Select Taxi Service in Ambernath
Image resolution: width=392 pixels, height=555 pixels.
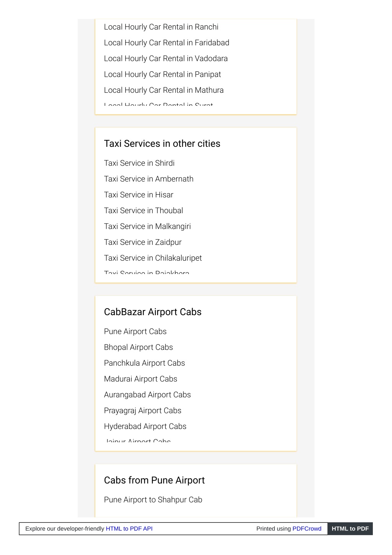(149, 179)
